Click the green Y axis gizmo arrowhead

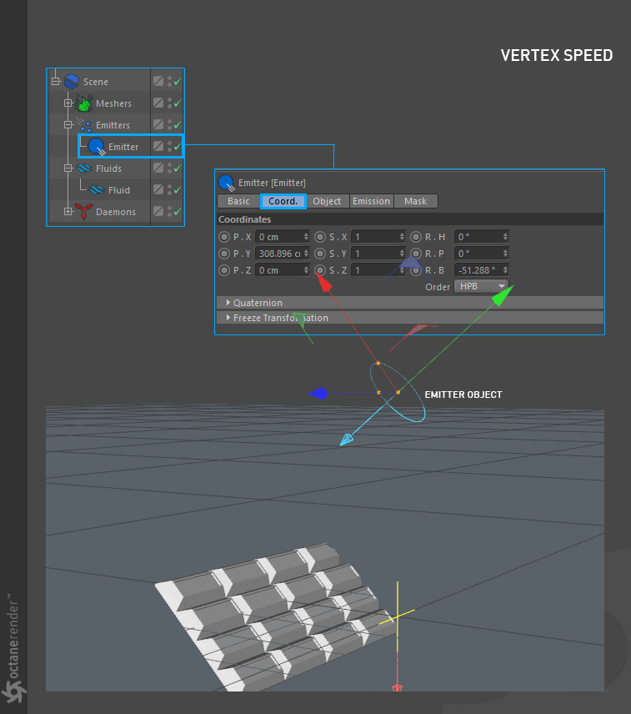point(503,296)
